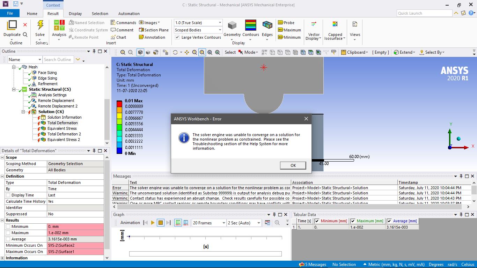The image size is (477, 268).
Task: Insert a Chart from the ribbon
Action: (118, 37)
